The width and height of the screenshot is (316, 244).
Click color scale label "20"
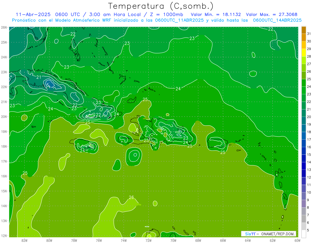[309, 117]
